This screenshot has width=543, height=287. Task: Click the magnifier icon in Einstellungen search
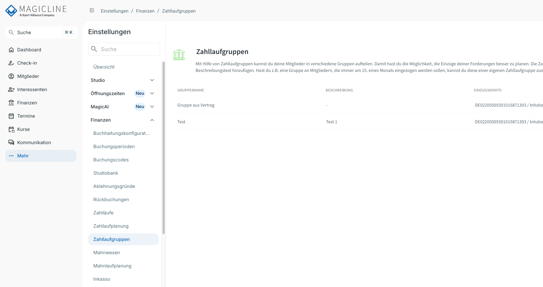[x=94, y=49]
